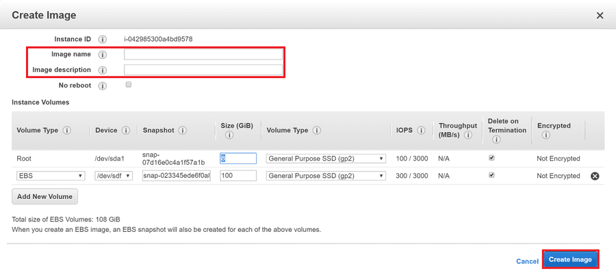The height and width of the screenshot is (277, 616).
Task: Open EBS row General Purpose SSD dropdown
Action: pos(326,176)
